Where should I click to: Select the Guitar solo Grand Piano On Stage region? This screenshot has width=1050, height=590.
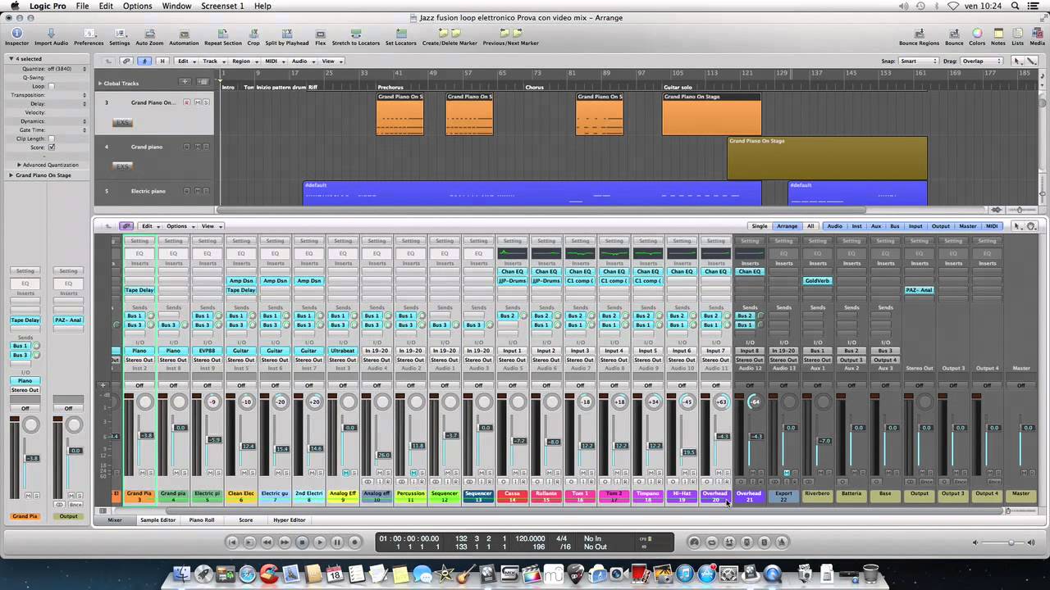[x=711, y=115]
